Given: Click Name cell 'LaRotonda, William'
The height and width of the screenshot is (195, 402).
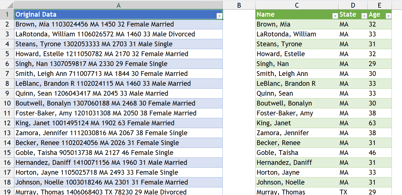Looking at the screenshot, I should pos(297,34).
